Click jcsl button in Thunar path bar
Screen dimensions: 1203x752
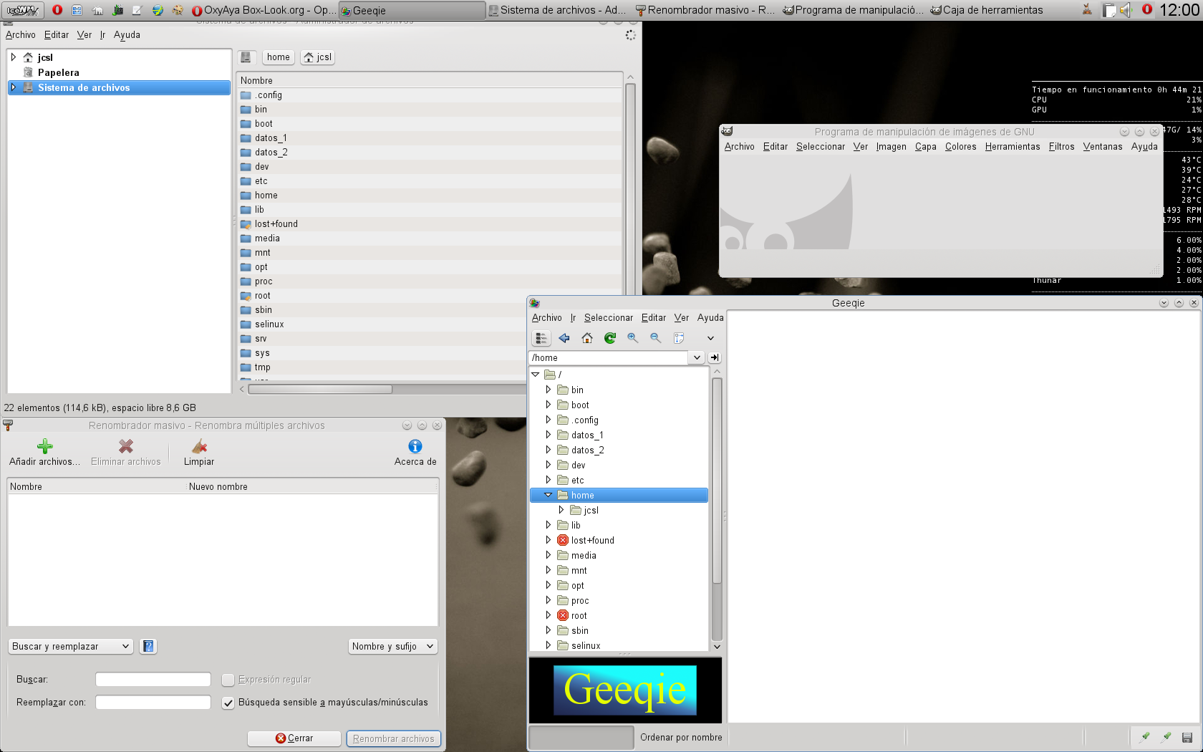(x=318, y=57)
